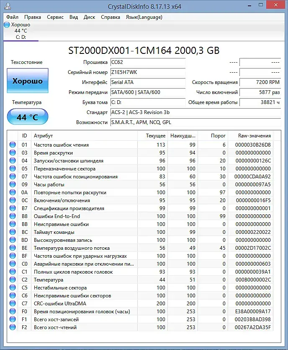The image size is (288, 350).
Task: Click the blue status orb next to top Хорошо
Action: pyautogui.click(x=7, y=25)
